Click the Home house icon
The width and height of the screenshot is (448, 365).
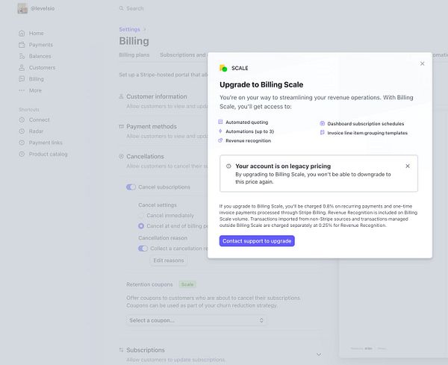[22, 33]
